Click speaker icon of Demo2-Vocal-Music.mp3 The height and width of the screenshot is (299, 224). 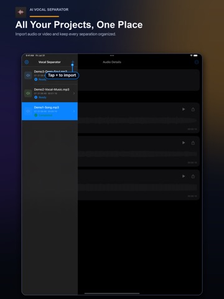pyautogui.click(x=28, y=93)
